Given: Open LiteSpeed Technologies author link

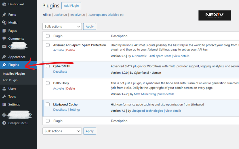Looking at the screenshot, I should click(x=147, y=111).
